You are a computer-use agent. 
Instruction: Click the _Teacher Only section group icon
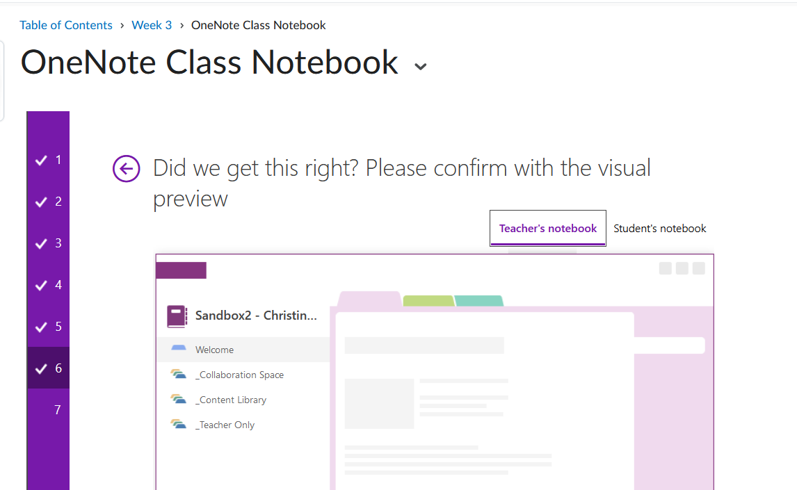[179, 425]
